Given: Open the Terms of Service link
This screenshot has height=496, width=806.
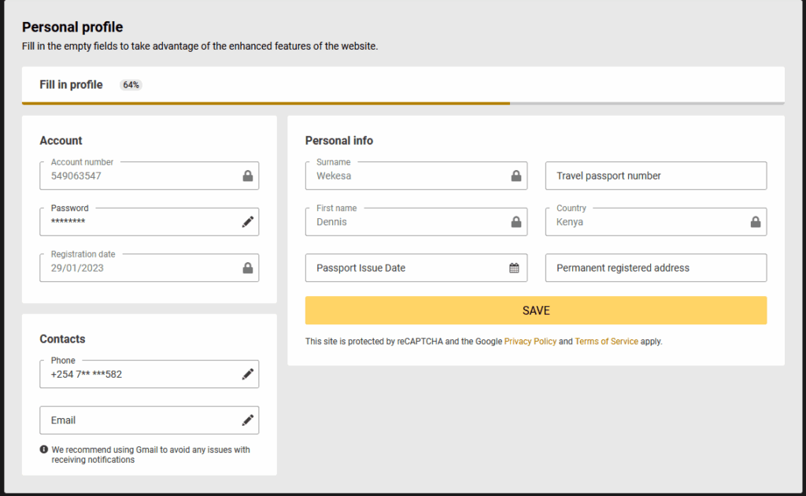Looking at the screenshot, I should [606, 342].
